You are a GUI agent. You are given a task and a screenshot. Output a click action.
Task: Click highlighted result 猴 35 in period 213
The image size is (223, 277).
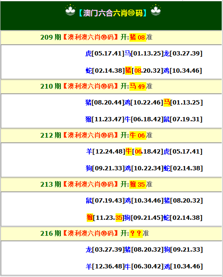138,185
